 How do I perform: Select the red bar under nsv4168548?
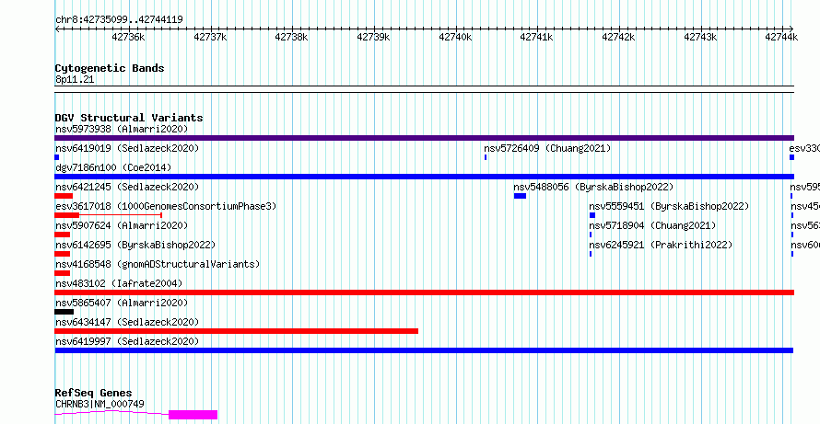click(63, 273)
